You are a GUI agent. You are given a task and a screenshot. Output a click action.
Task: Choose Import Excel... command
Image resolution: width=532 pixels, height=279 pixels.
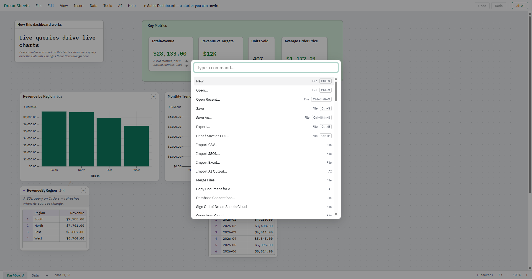tap(264, 163)
